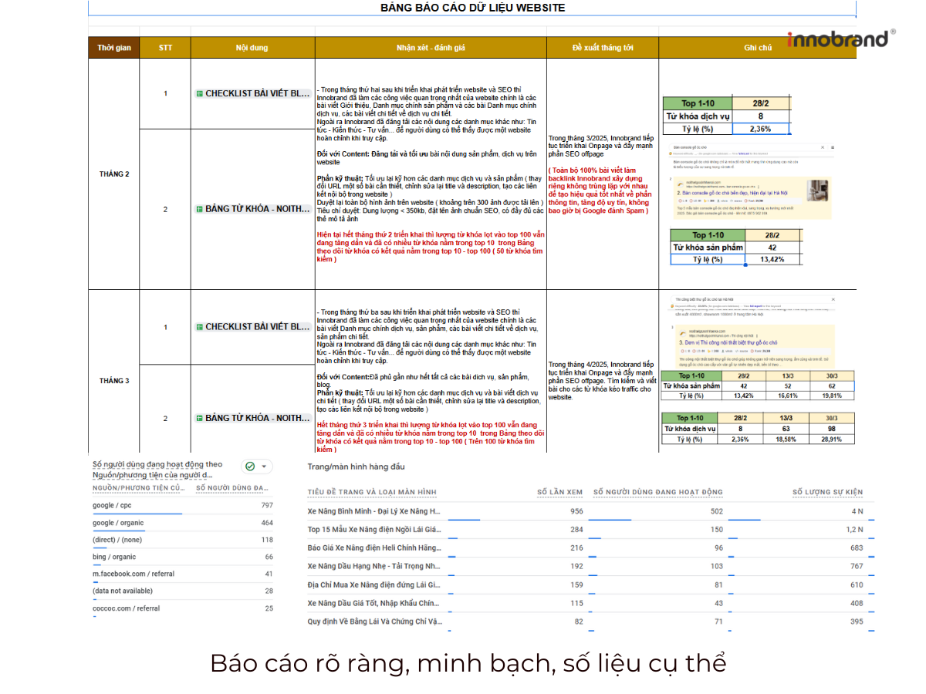Click the Sheets icon on THÁNG 2 BẢNG TỪ KHÓA chip
The width and height of the screenshot is (926, 694).
pos(199,209)
